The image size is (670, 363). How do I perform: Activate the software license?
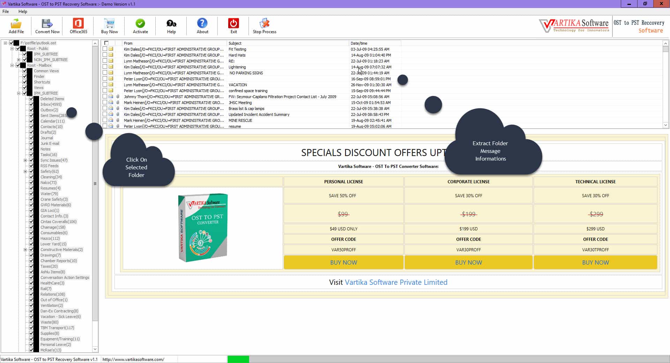(140, 26)
